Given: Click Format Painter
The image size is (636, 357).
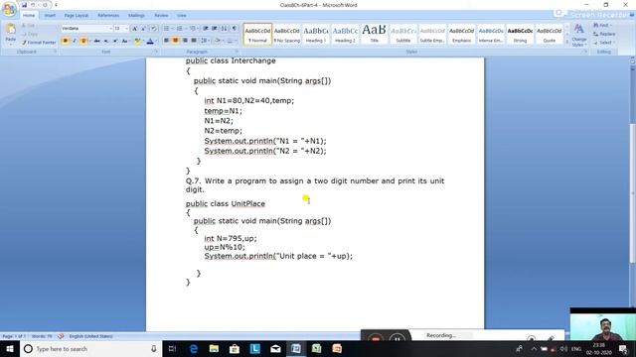Looking at the screenshot, I should coord(39,42).
